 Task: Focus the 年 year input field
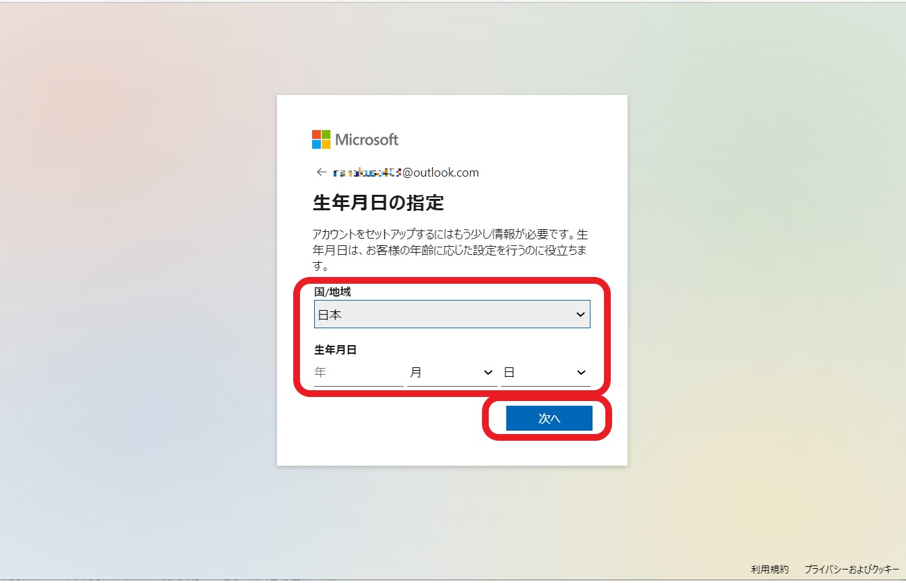359,372
